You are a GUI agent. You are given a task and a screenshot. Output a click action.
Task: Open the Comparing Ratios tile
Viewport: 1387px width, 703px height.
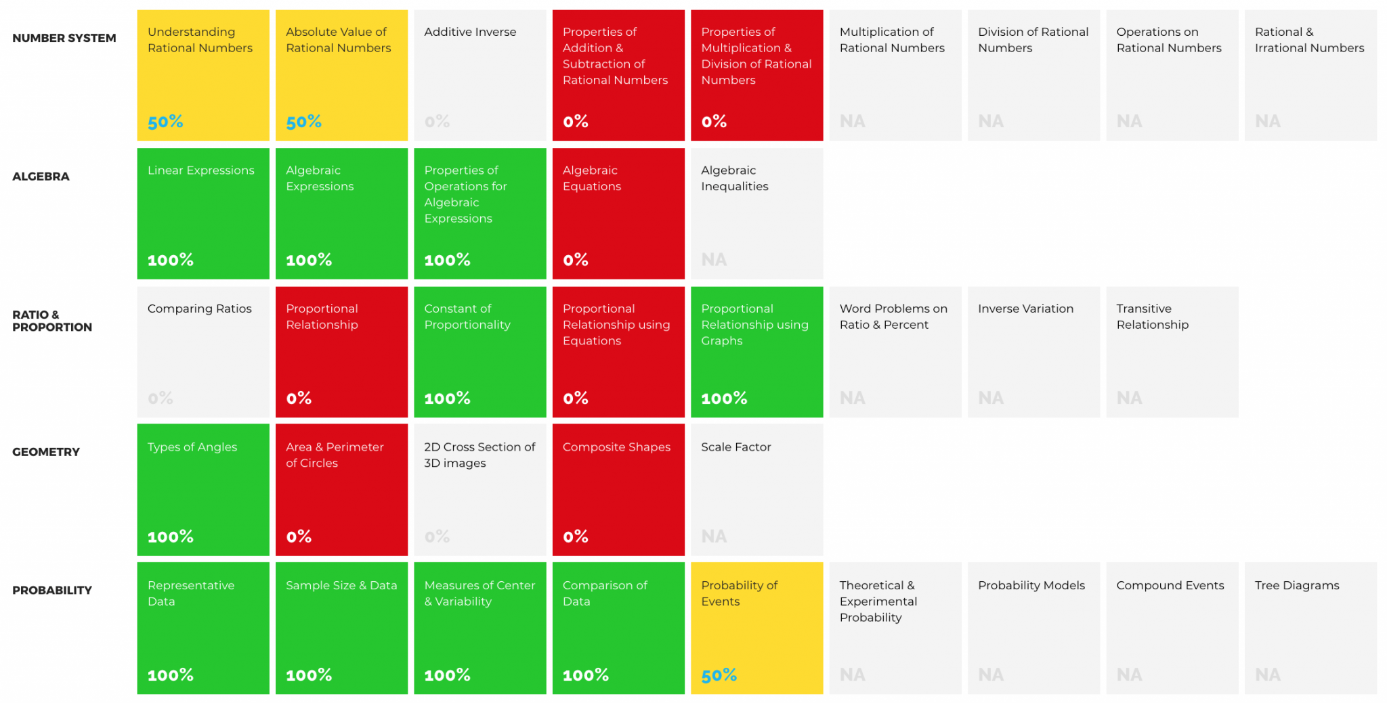(x=203, y=352)
